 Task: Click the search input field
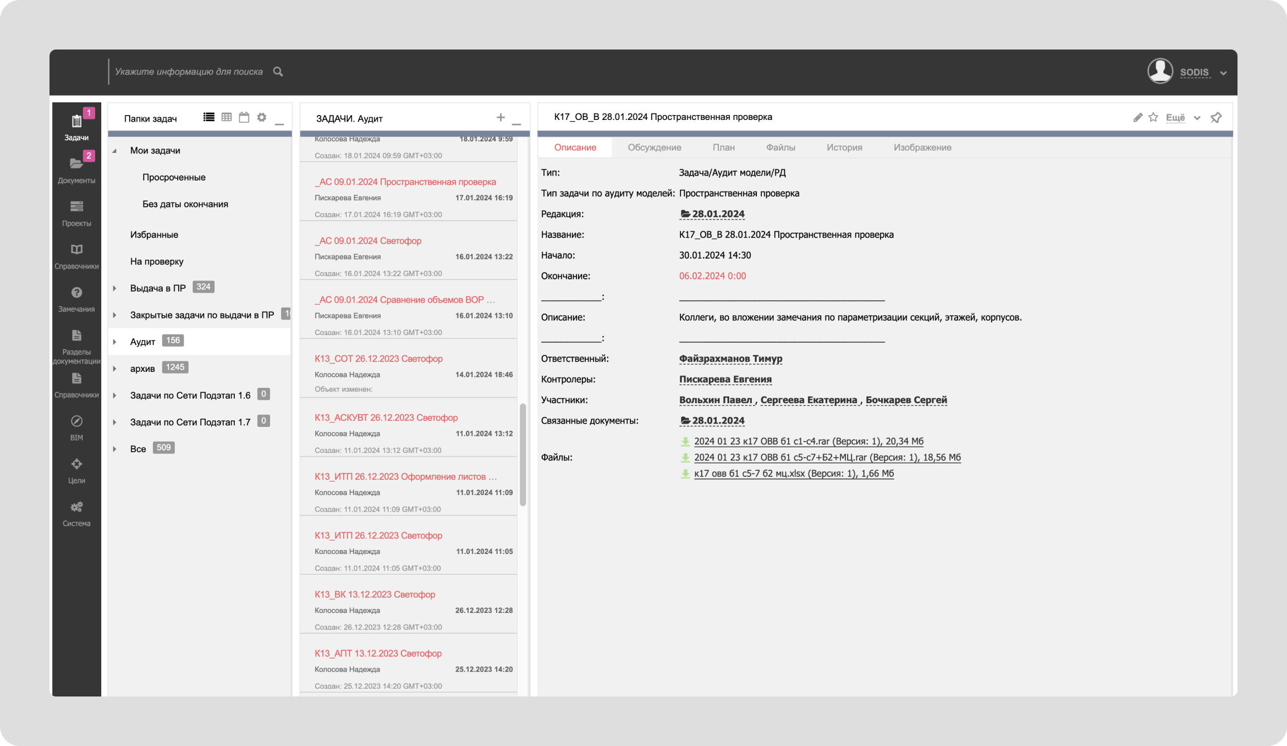(189, 72)
